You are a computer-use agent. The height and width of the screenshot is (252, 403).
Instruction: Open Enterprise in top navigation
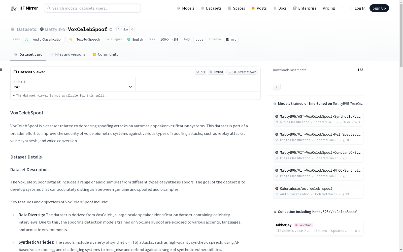(305, 8)
